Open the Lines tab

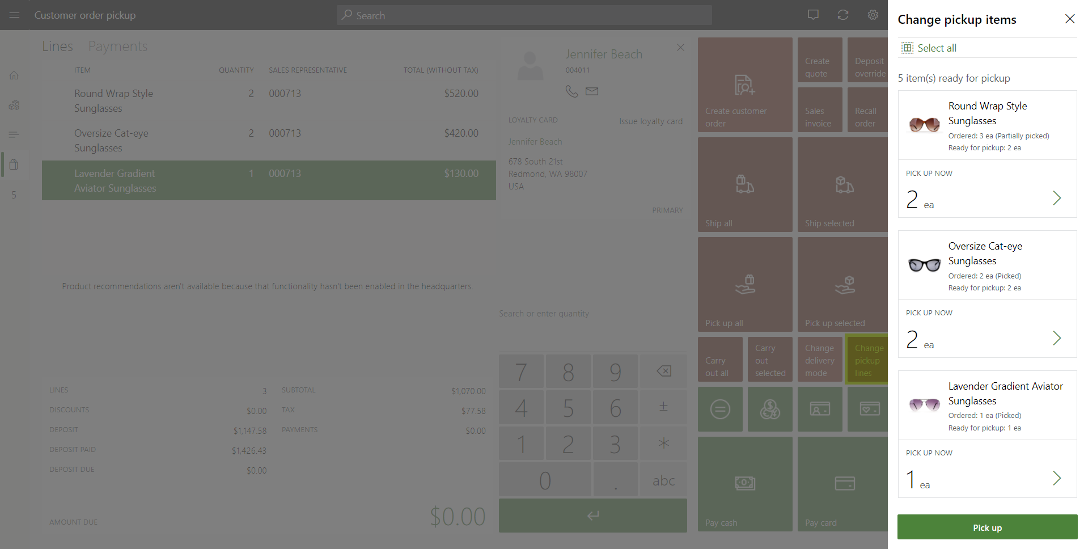[57, 46]
